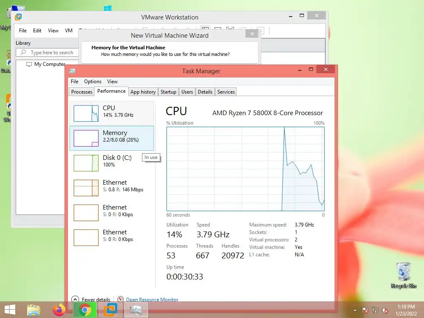Click the Handles count 20972

click(x=233, y=255)
